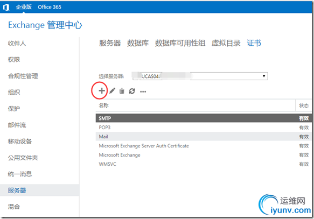Open more options ellipsis menu
This screenshot has width=314, height=219.
coord(143,92)
